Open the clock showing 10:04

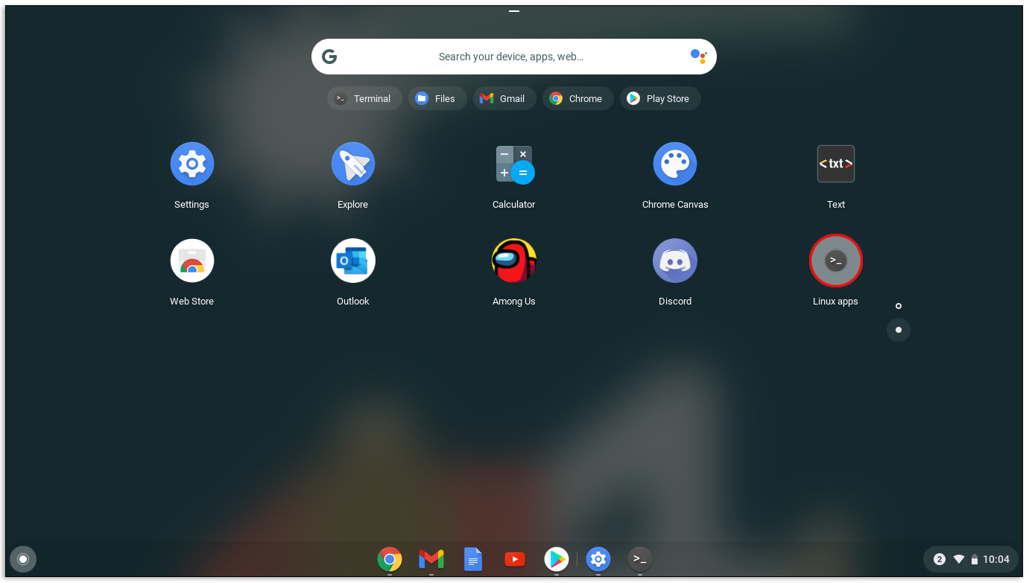996,559
